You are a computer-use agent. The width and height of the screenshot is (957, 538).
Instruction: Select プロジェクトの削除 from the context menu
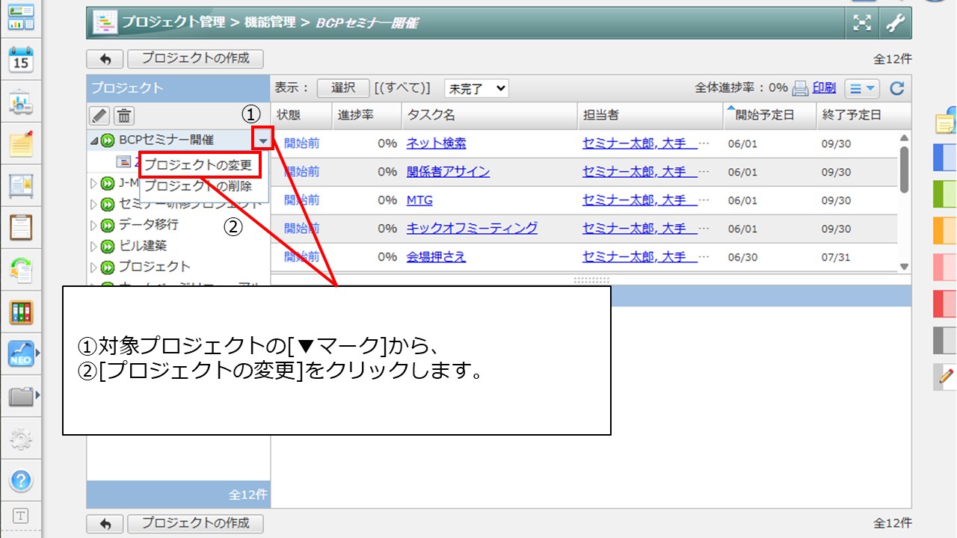coord(198,186)
